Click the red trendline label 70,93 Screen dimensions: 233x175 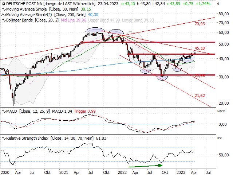(x=200, y=24)
